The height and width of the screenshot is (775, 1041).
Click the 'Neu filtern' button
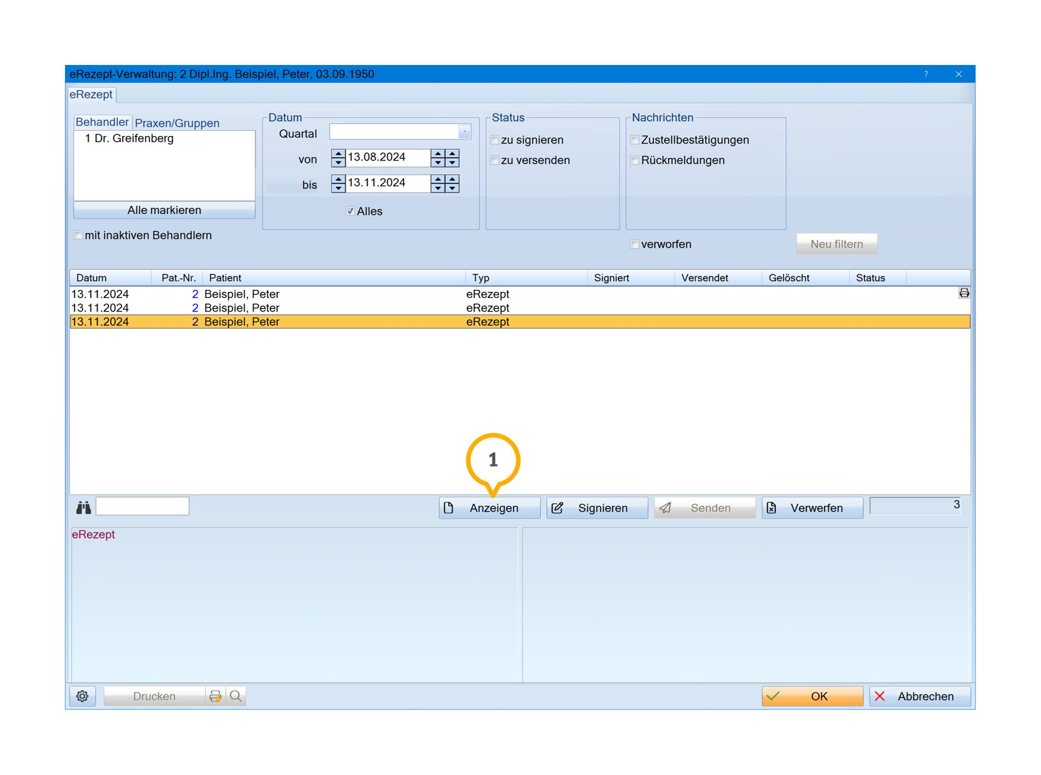click(x=837, y=244)
